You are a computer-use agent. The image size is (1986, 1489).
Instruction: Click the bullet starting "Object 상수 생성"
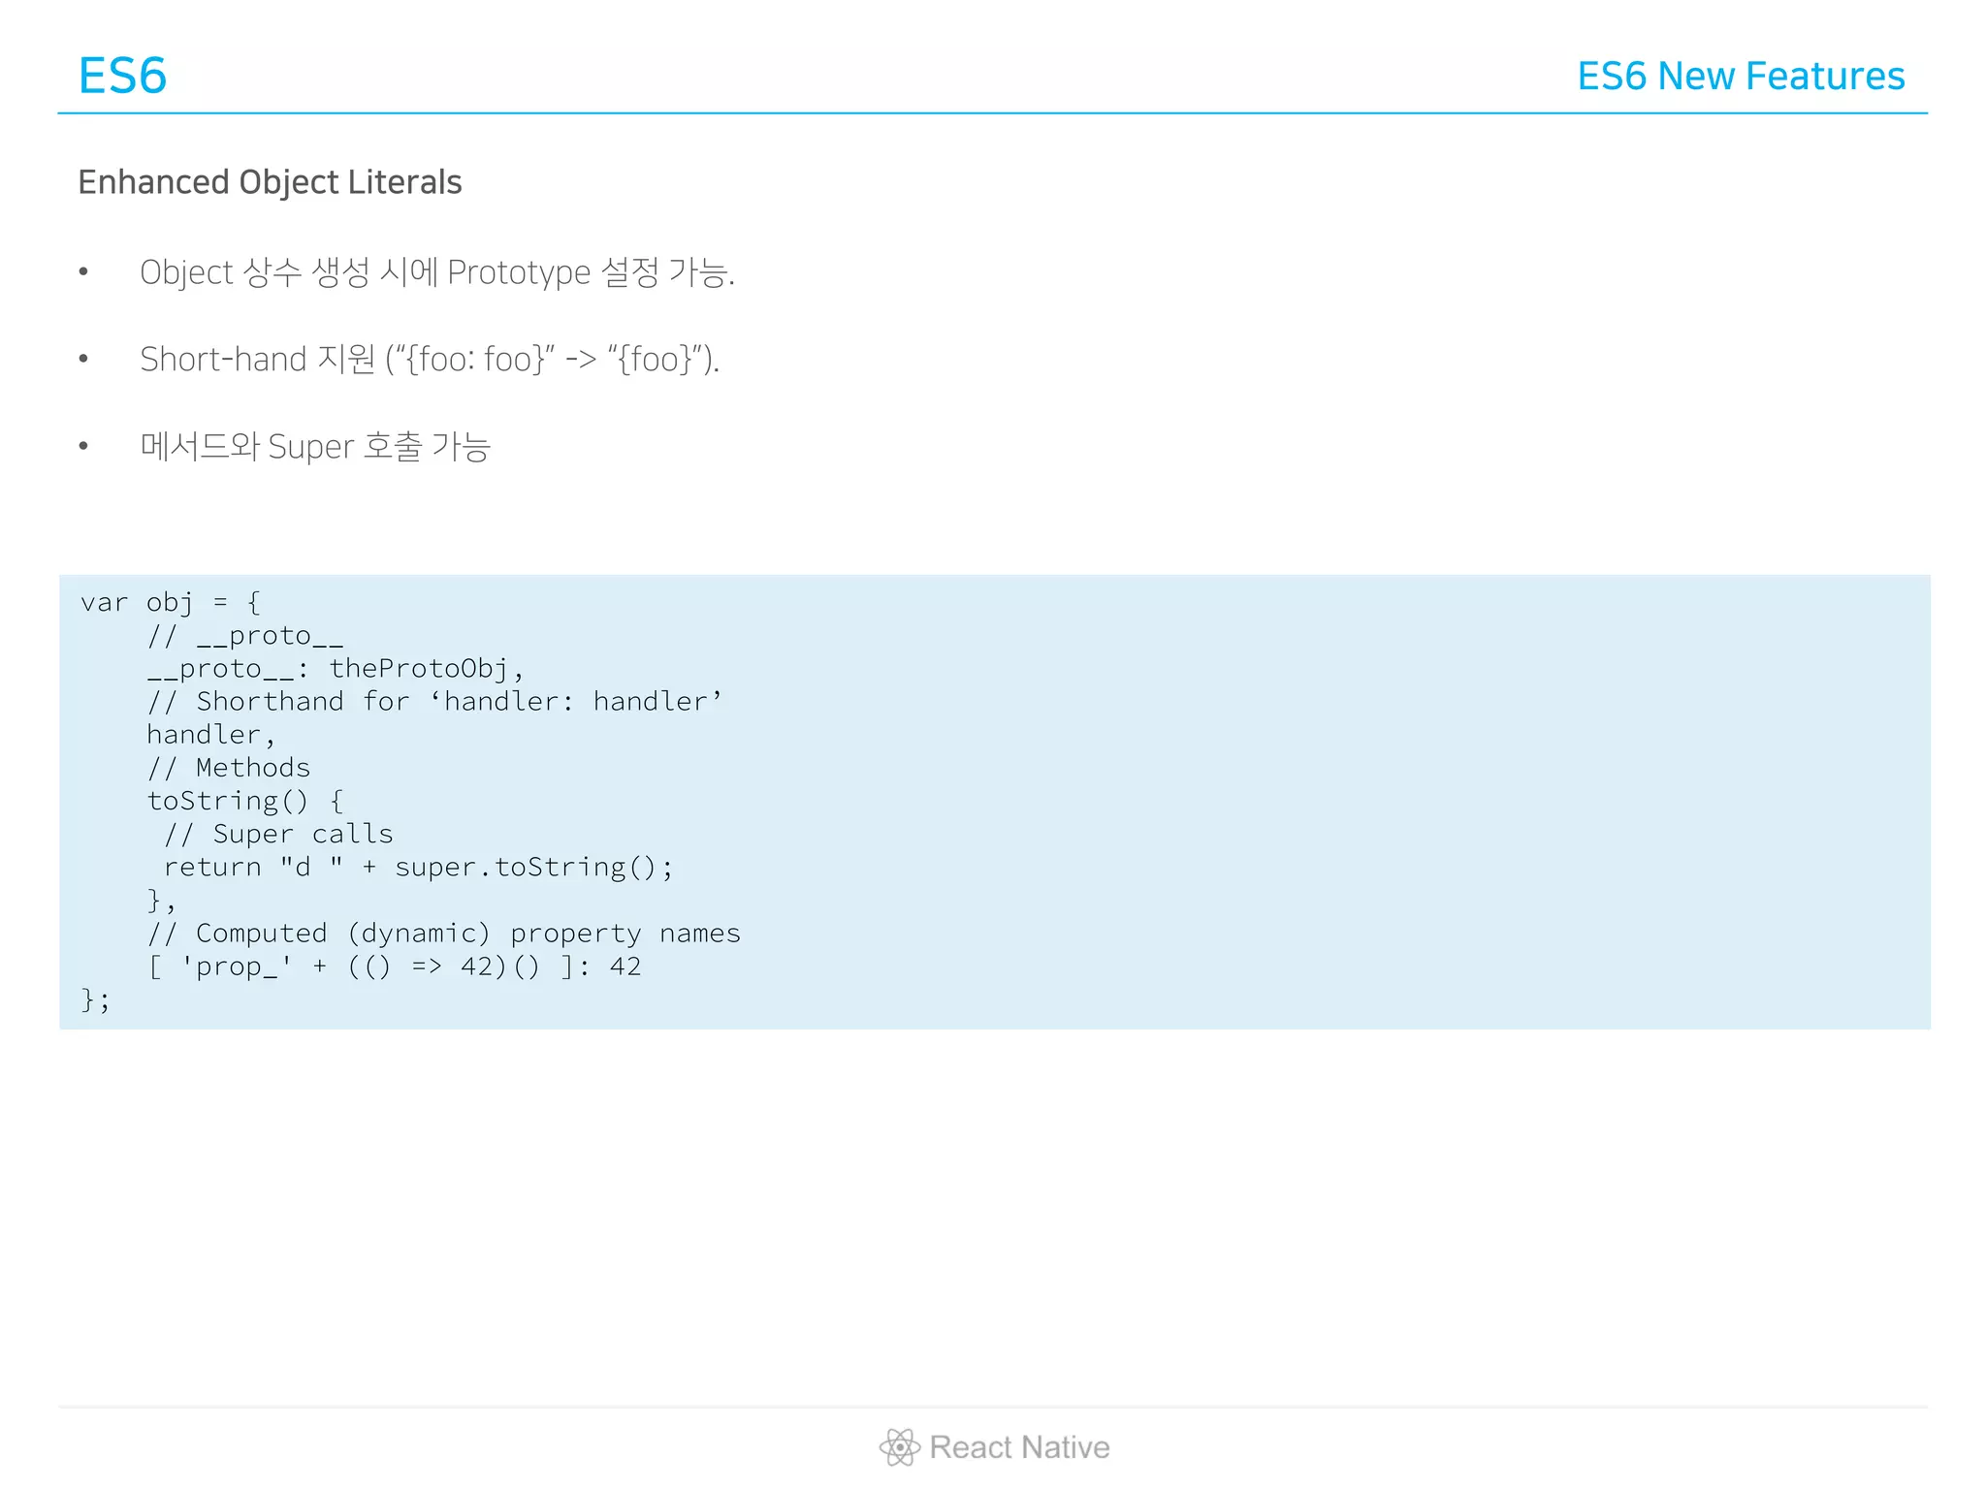[437, 272]
